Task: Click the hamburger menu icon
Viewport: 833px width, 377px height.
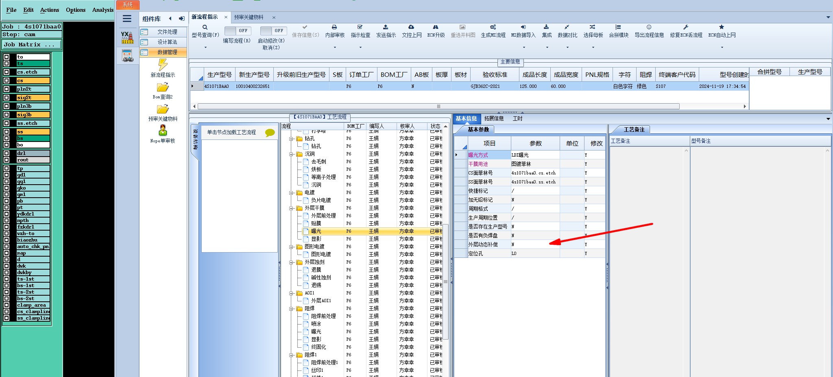Action: coord(127,18)
